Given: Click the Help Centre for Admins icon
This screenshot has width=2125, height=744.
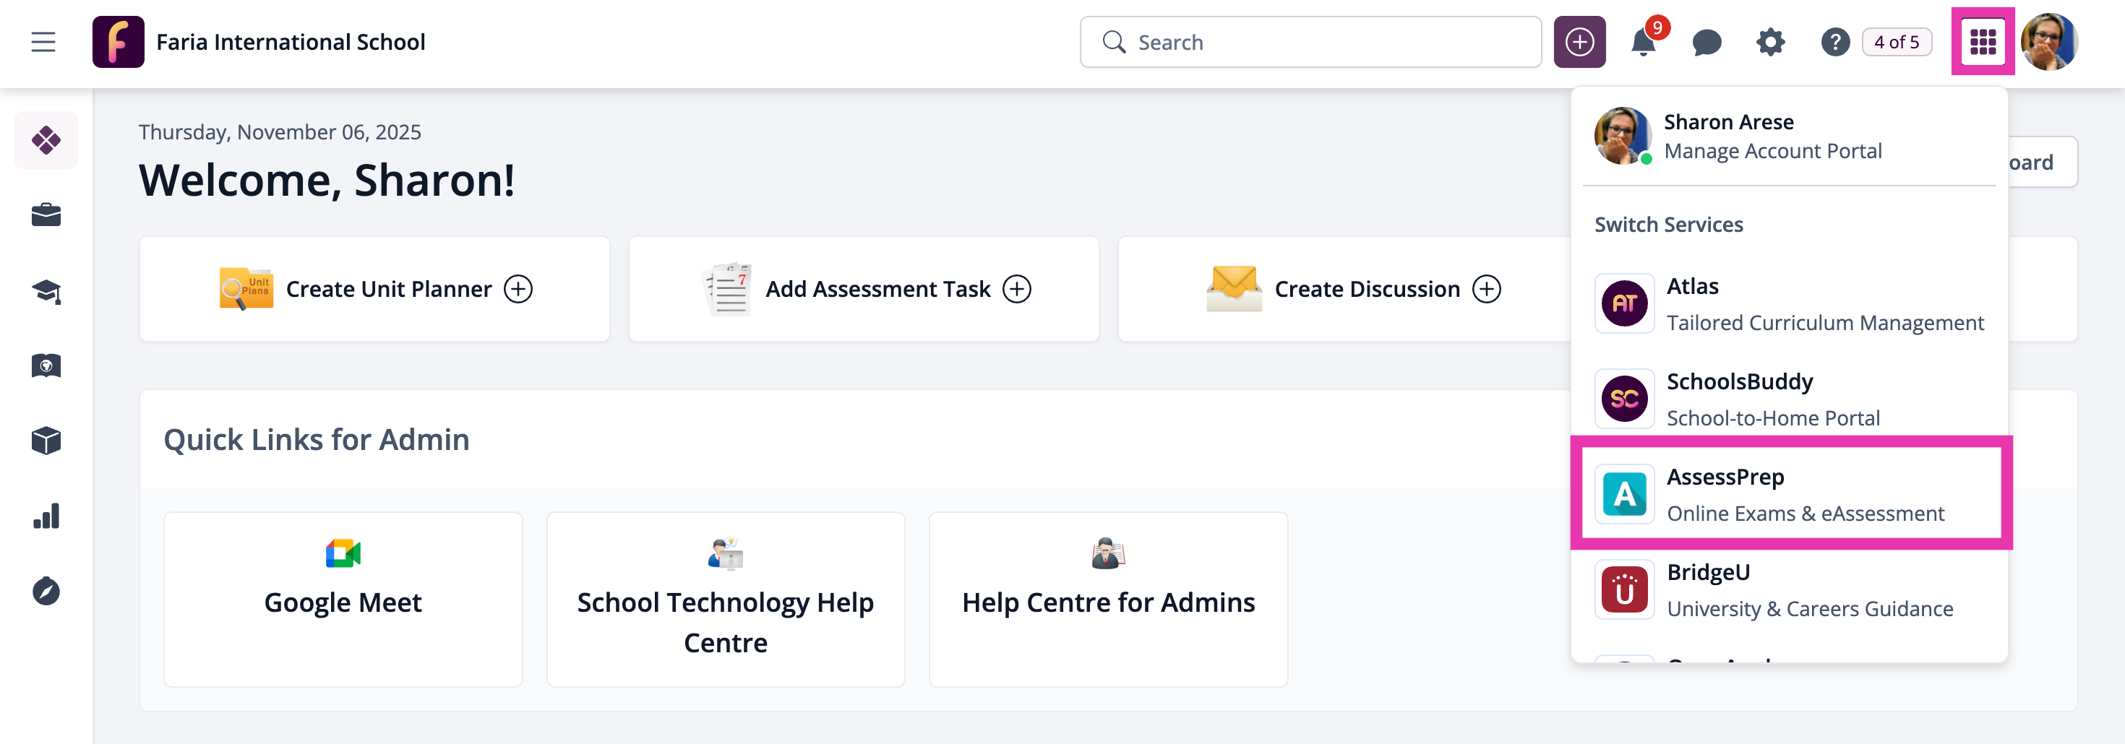Looking at the screenshot, I should click(x=1109, y=553).
